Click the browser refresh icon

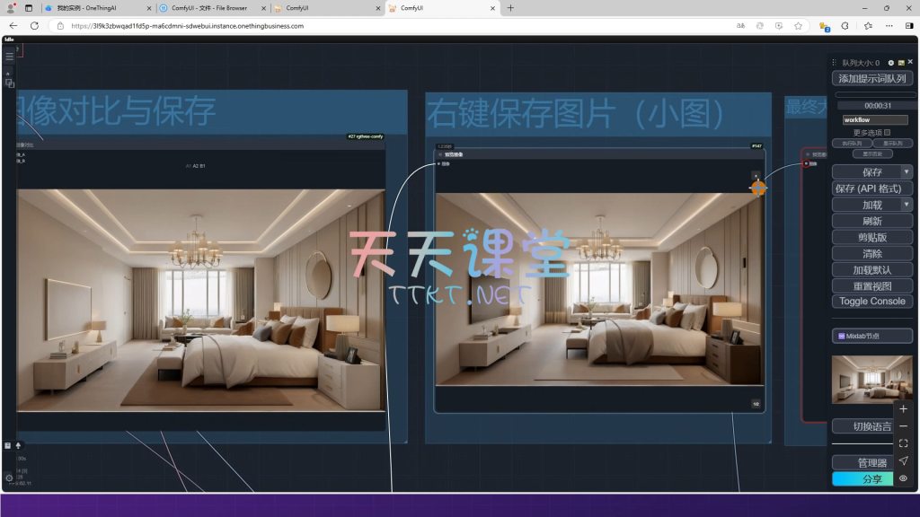(34, 26)
